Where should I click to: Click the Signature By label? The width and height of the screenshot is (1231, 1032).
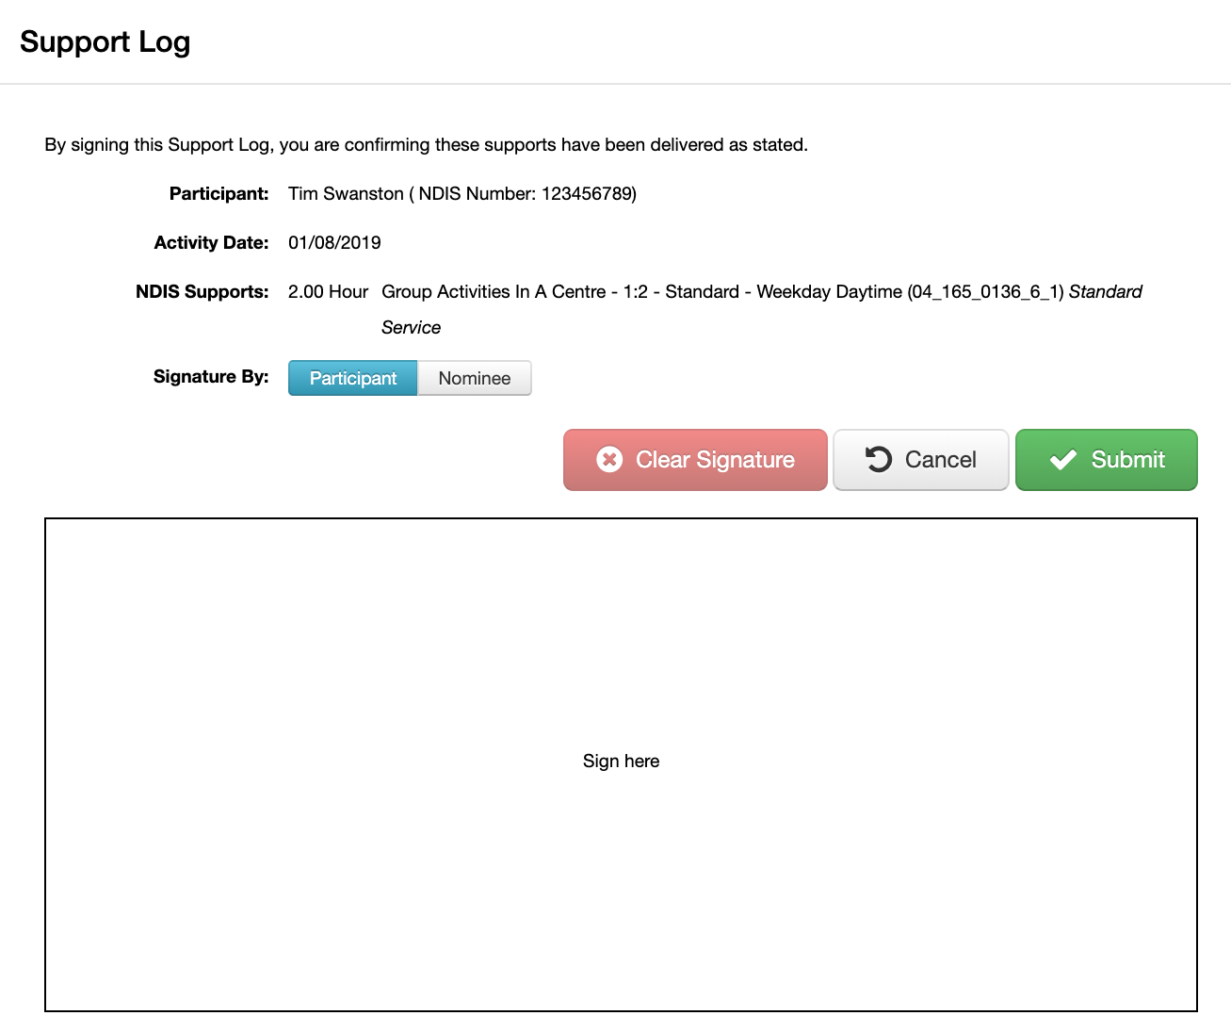210,376
